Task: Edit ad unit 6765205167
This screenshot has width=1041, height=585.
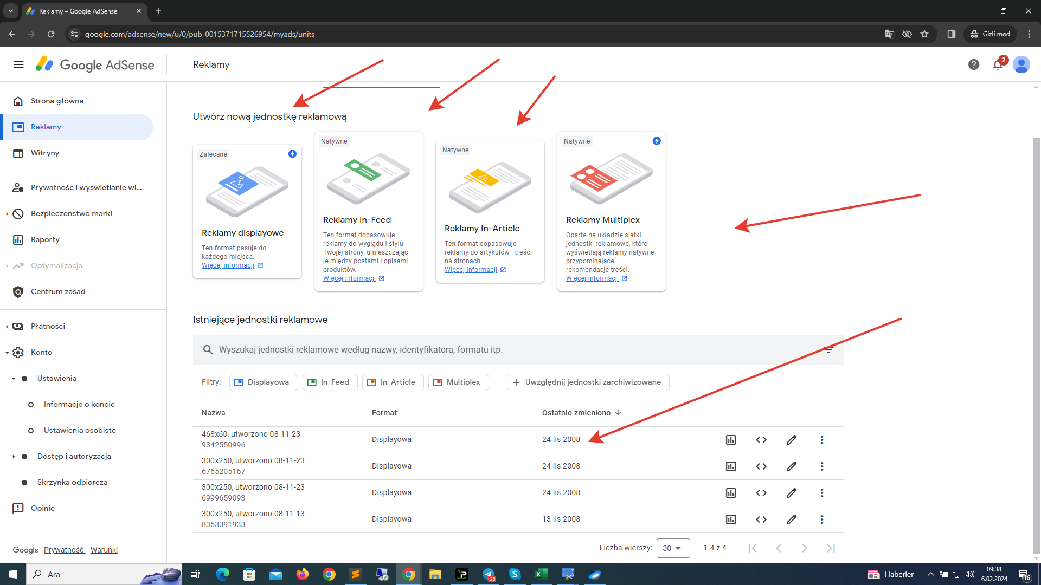Action: [792, 466]
